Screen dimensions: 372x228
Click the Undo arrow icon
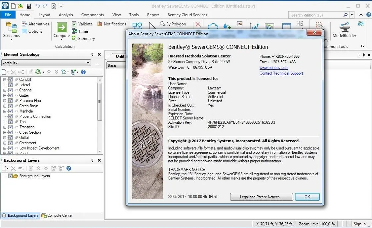pos(37,6)
